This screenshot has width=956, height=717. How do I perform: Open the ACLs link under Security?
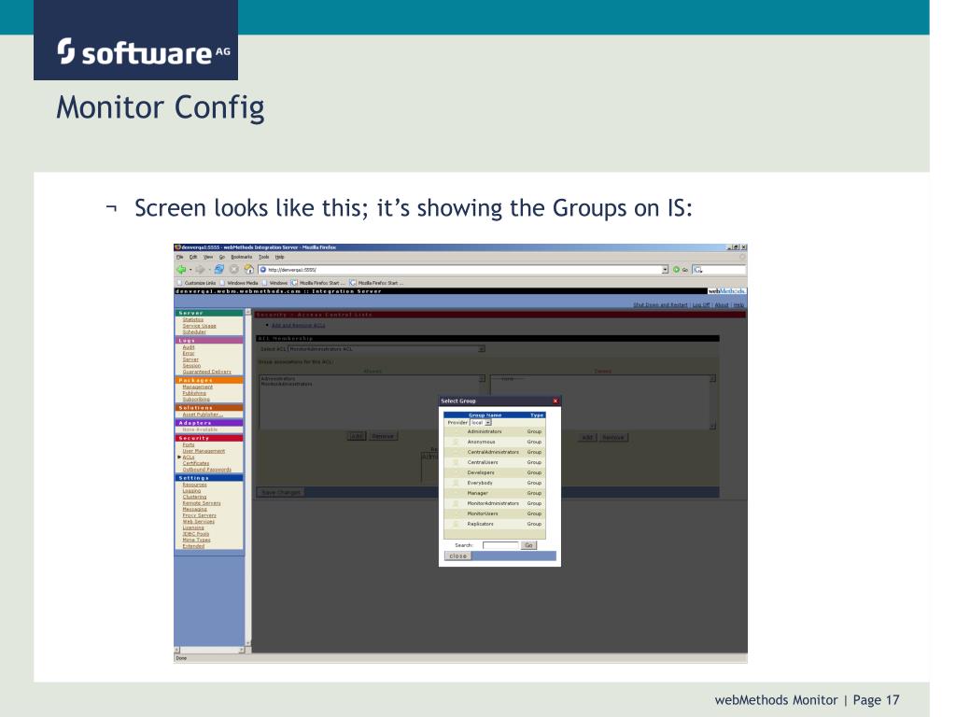pos(189,457)
